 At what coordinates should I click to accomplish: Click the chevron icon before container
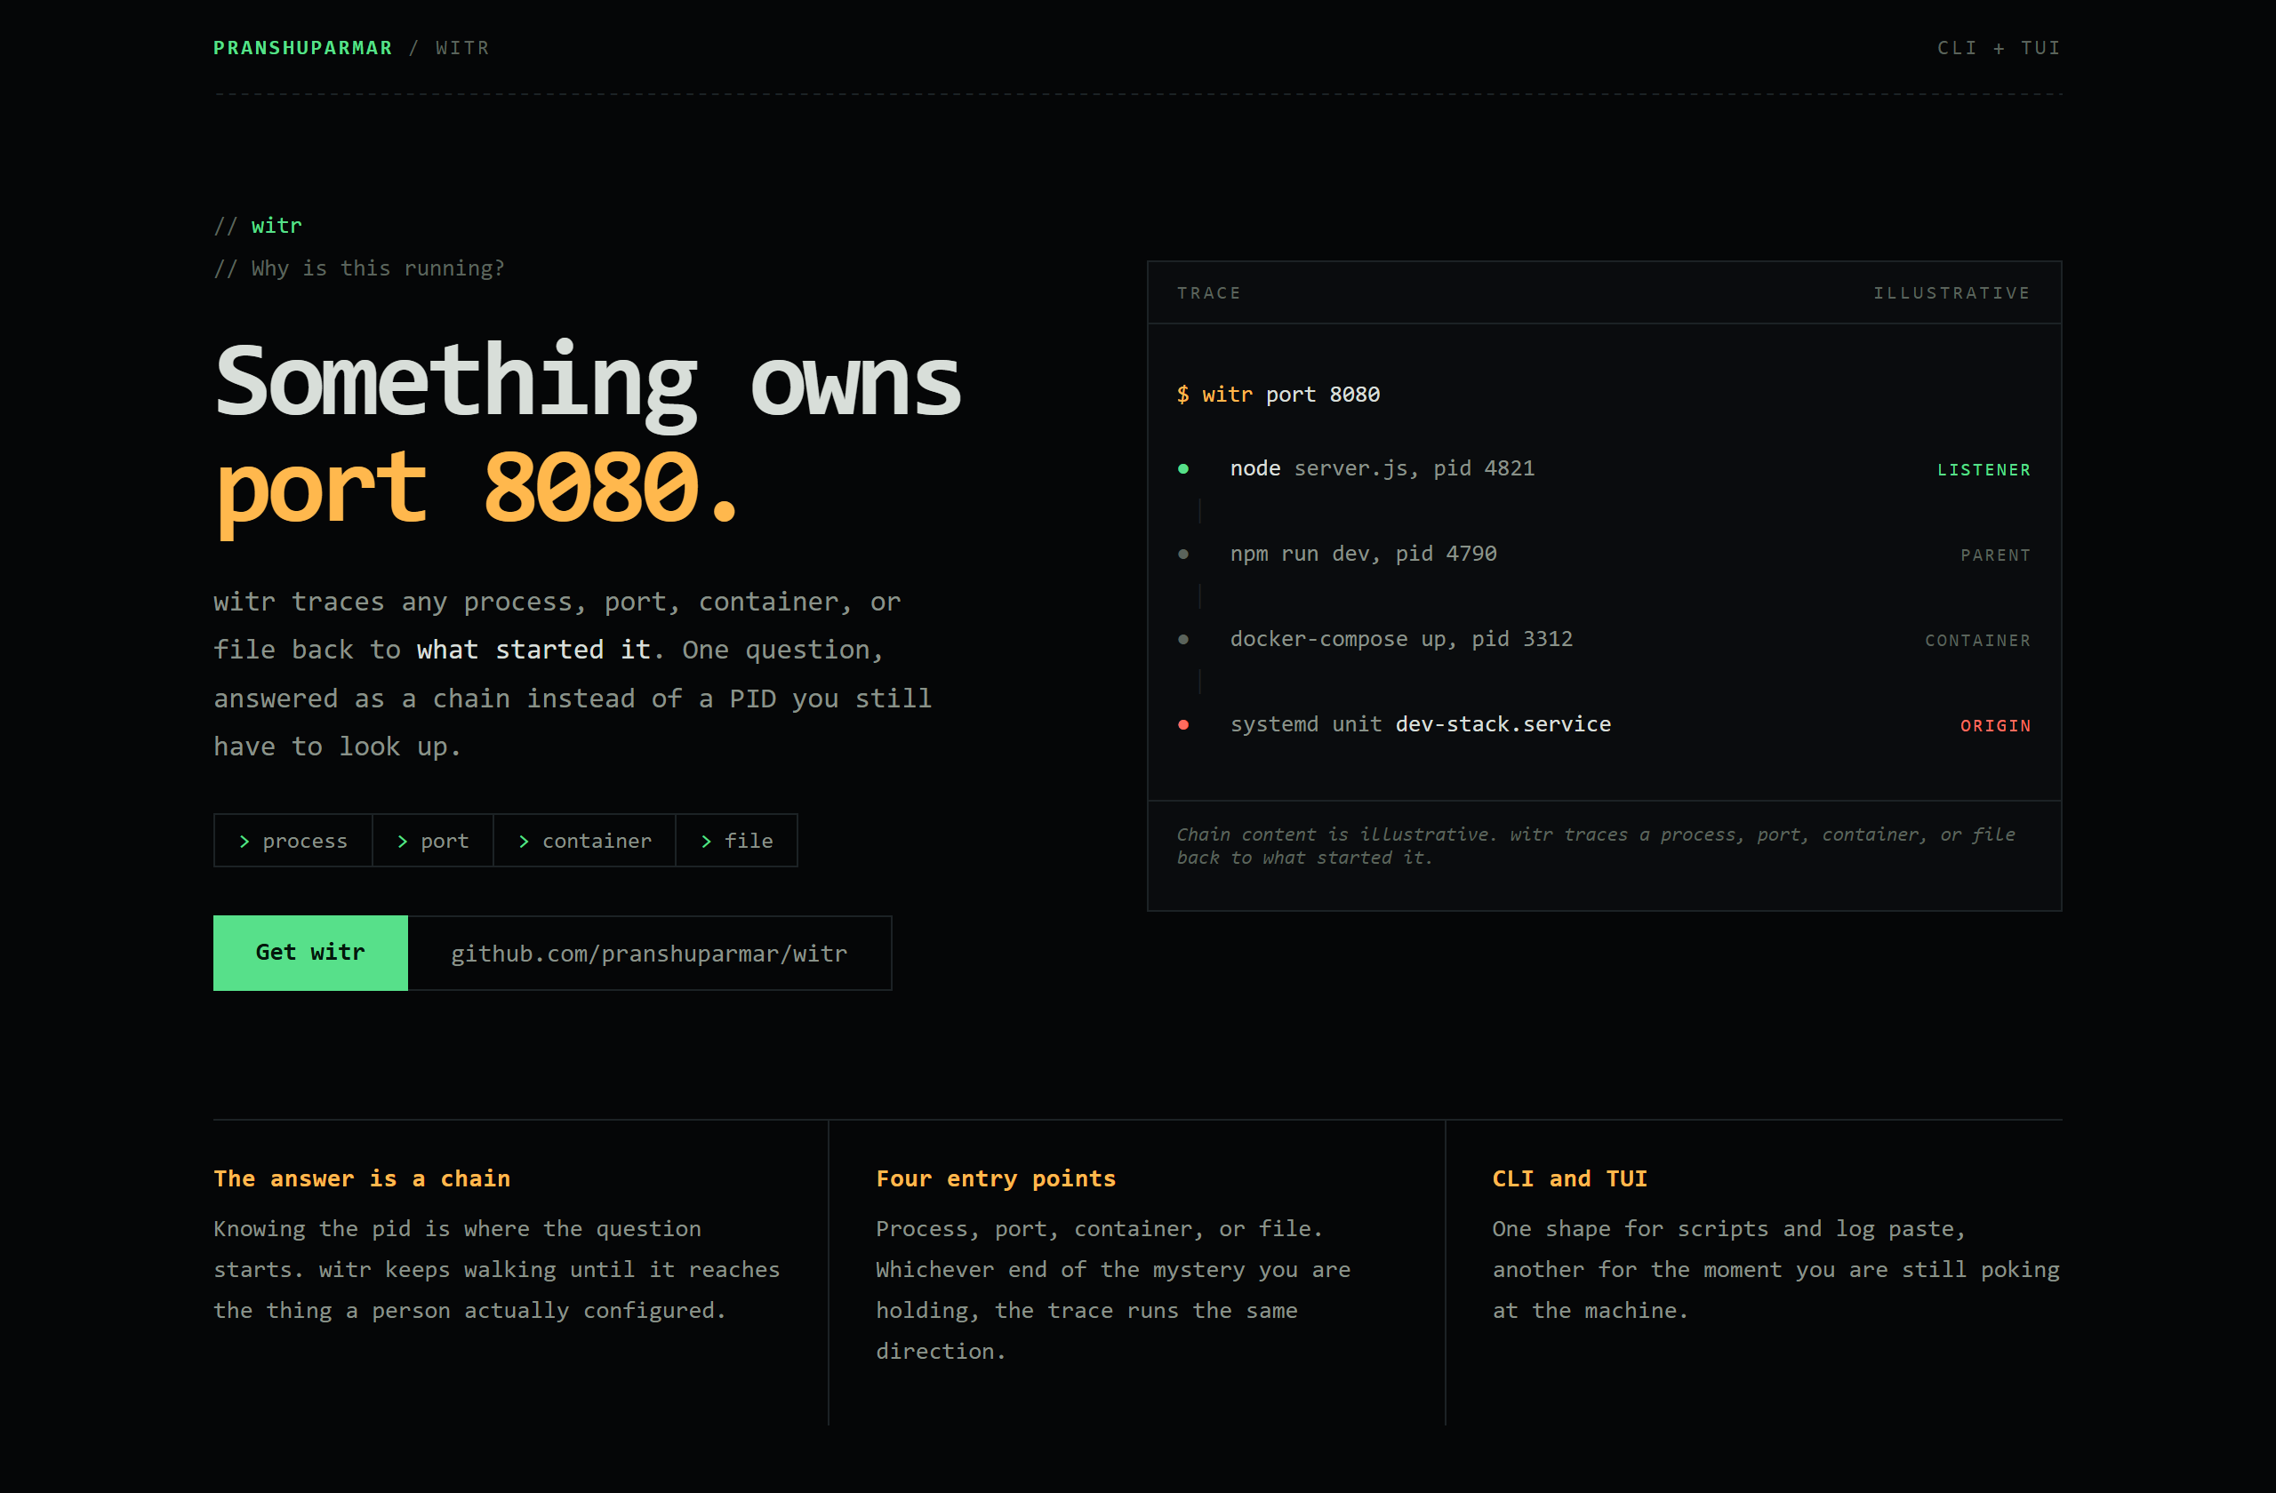tap(524, 841)
